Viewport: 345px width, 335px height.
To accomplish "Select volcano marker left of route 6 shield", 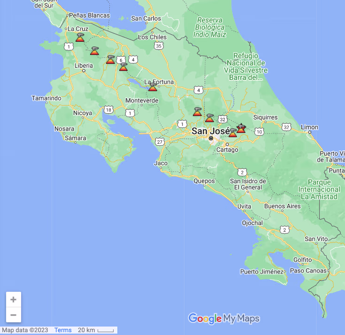I will click(110, 60).
